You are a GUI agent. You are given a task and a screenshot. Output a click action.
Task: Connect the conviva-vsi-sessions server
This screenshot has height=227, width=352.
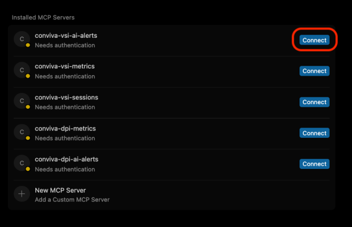(314, 102)
